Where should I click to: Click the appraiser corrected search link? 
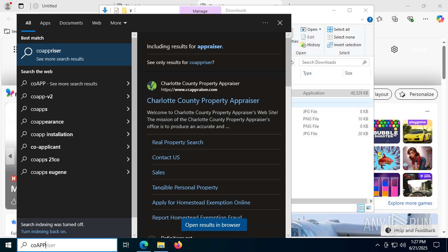point(210,46)
